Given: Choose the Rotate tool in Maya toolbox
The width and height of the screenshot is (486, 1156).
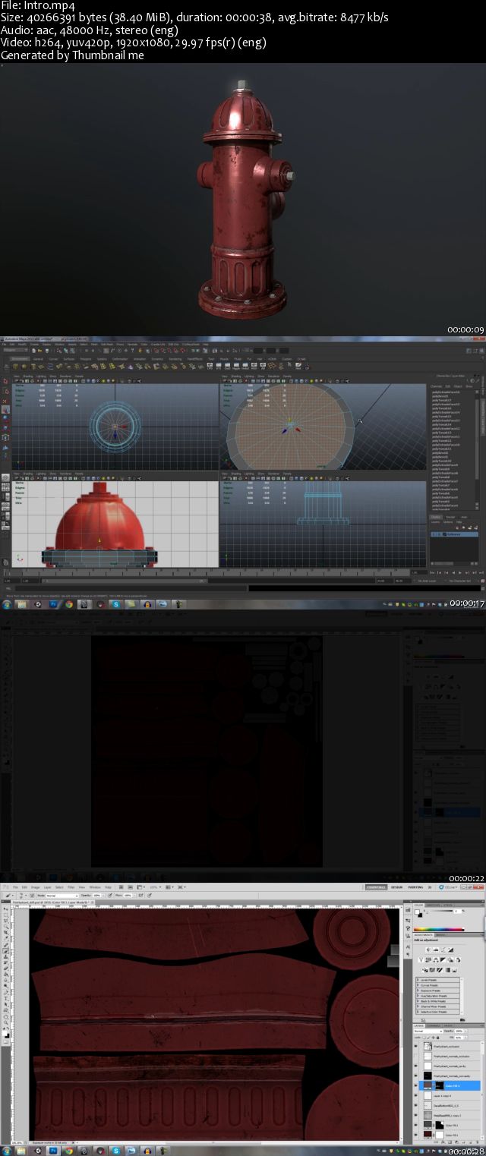Looking at the screenshot, I should click(x=5, y=418).
